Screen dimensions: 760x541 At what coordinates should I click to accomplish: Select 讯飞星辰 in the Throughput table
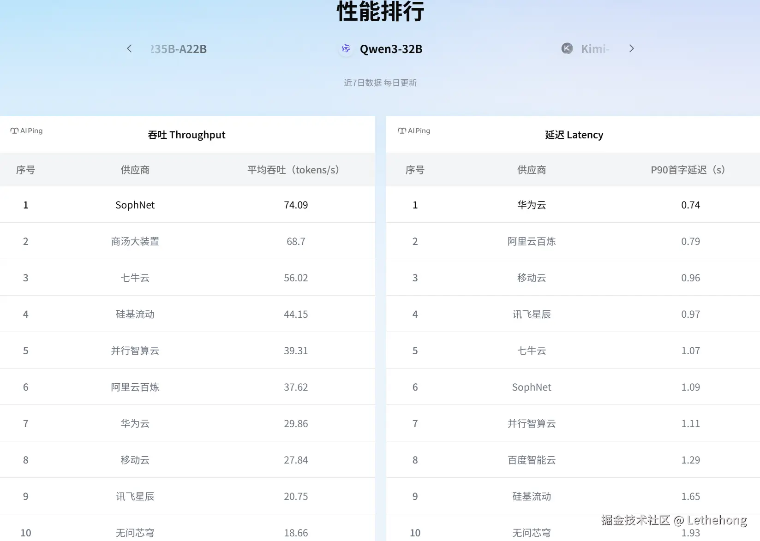[135, 496]
